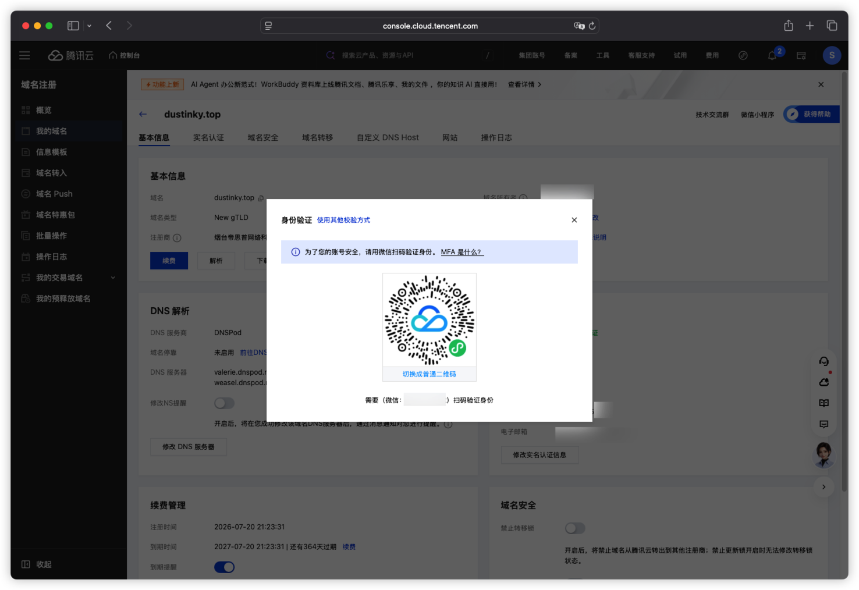Click the Tencent Cloud logo
This screenshot has width=859, height=590.
(x=70, y=55)
